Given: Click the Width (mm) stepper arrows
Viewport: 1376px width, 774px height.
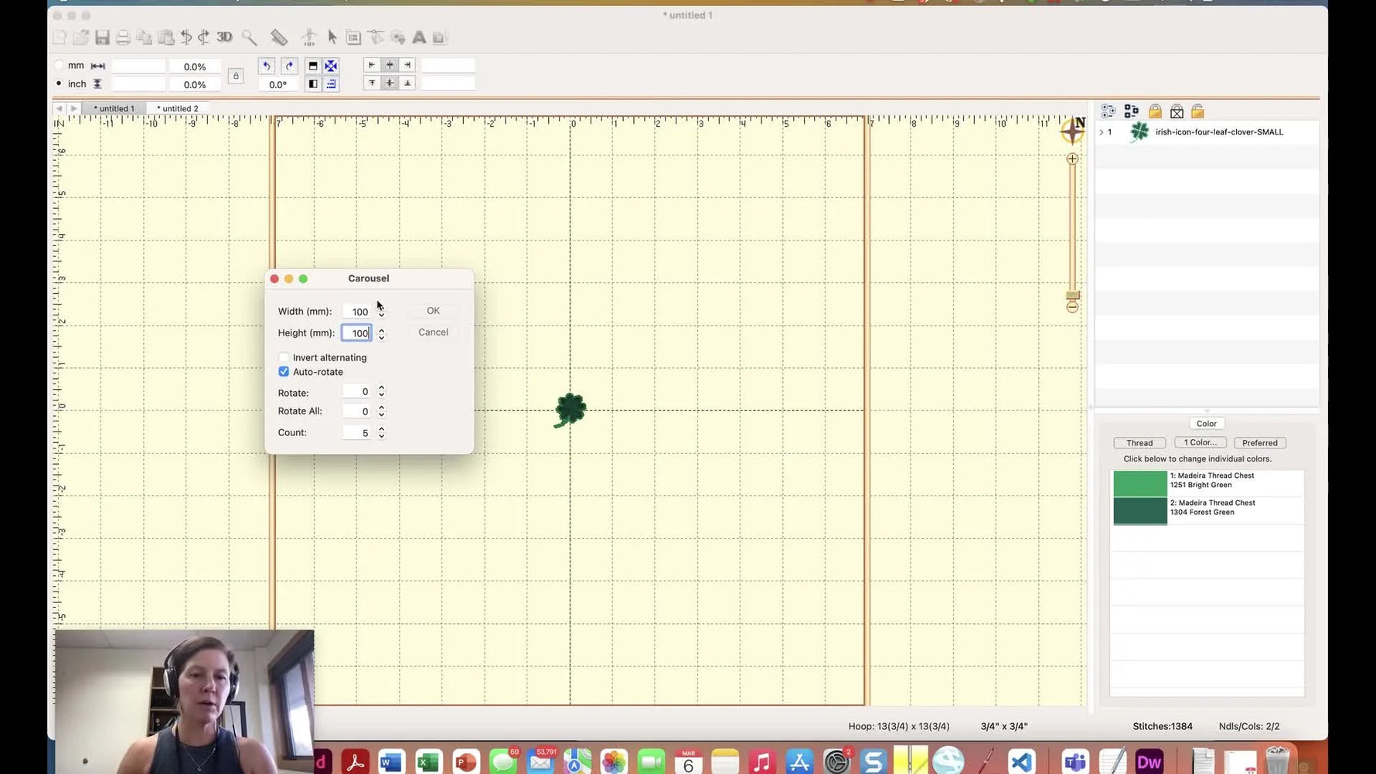Looking at the screenshot, I should pos(381,312).
